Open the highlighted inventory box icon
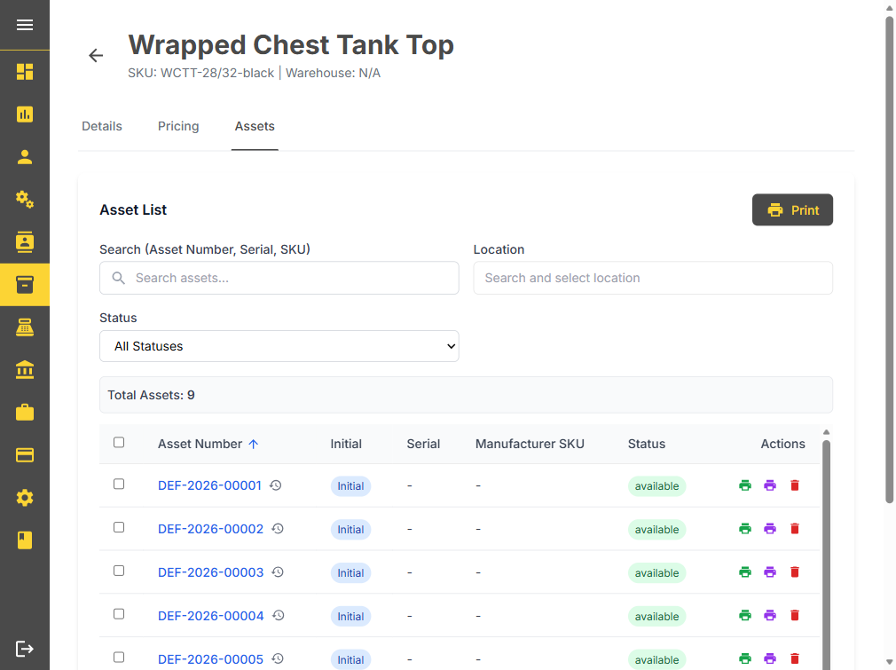The width and height of the screenshot is (896, 670). click(x=25, y=285)
